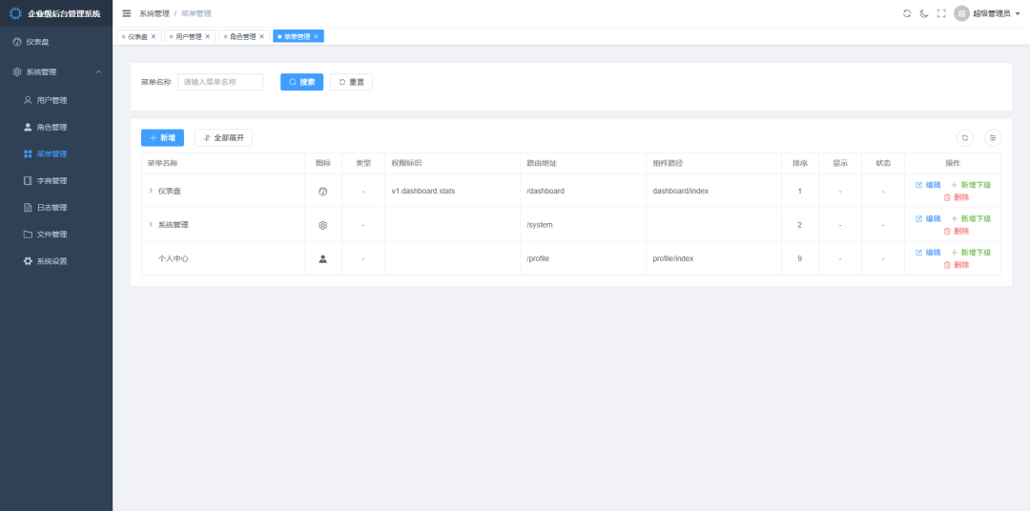
Task: Expand the 仪表盘 tree row
Action: pyautogui.click(x=151, y=191)
